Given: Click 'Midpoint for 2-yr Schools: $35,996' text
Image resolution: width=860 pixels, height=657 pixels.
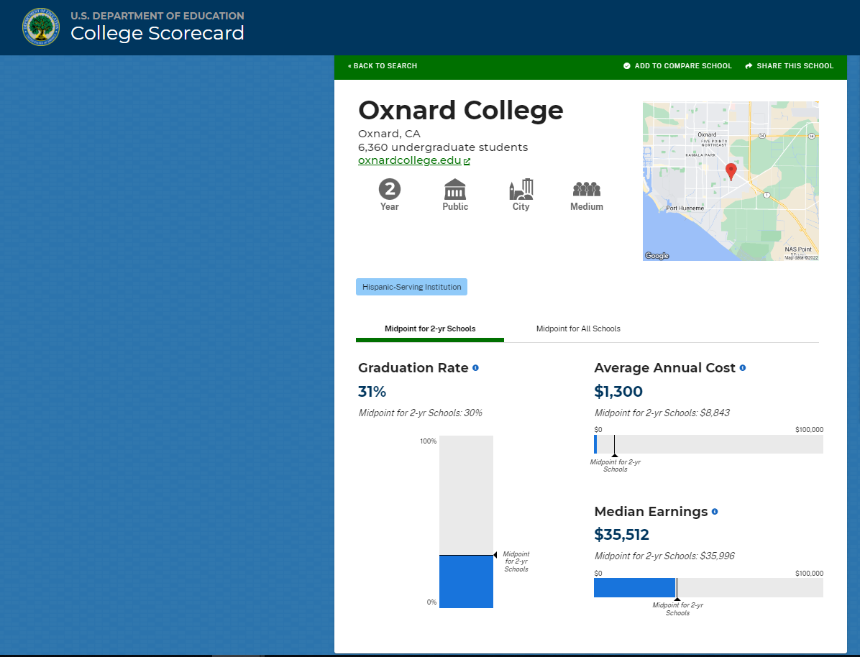Looking at the screenshot, I should [x=664, y=556].
